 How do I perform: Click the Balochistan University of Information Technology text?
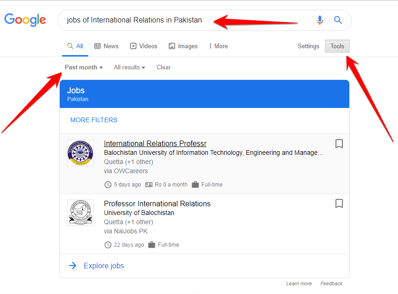point(213,153)
